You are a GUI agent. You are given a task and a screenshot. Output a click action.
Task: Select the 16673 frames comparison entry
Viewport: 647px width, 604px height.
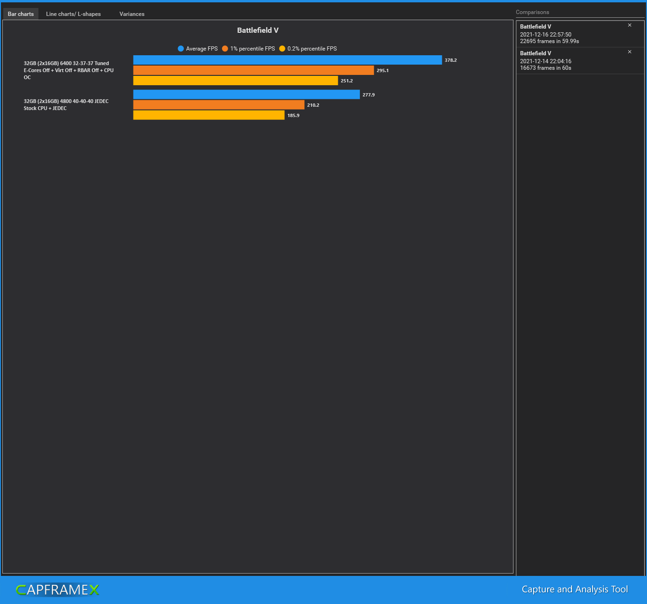[580, 60]
